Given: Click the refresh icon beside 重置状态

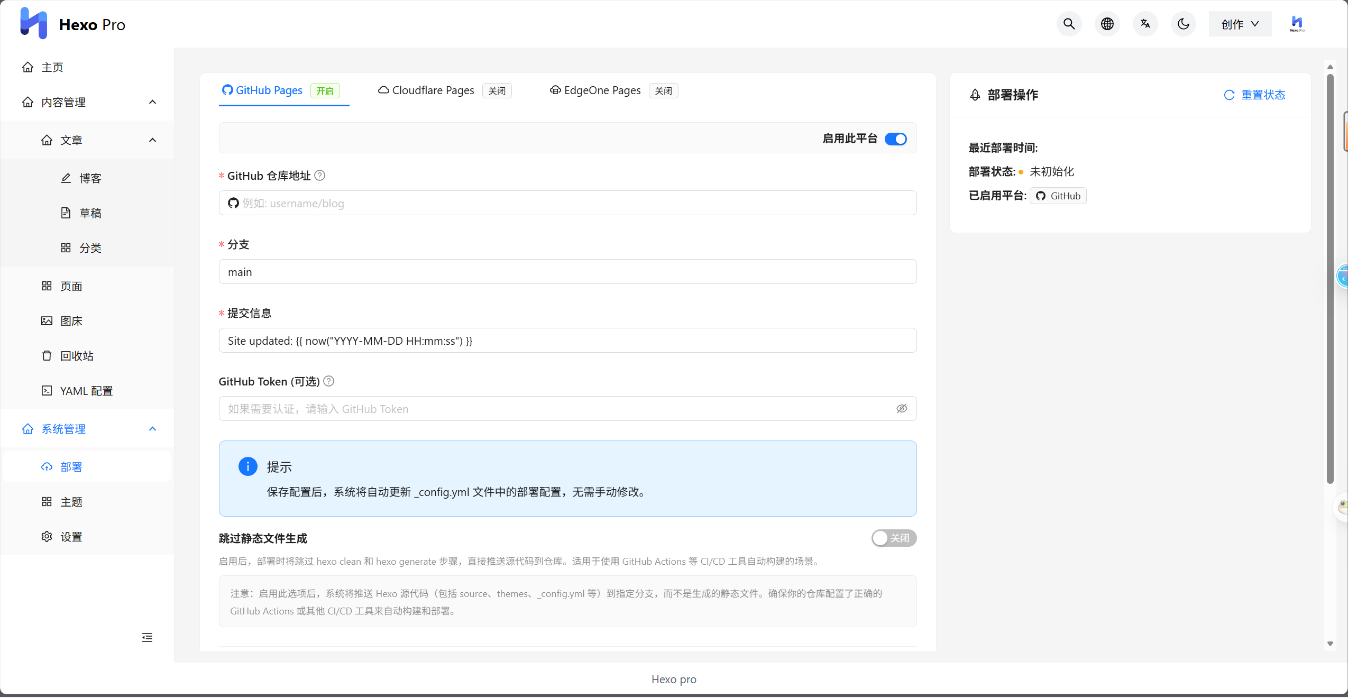Looking at the screenshot, I should pyautogui.click(x=1229, y=95).
